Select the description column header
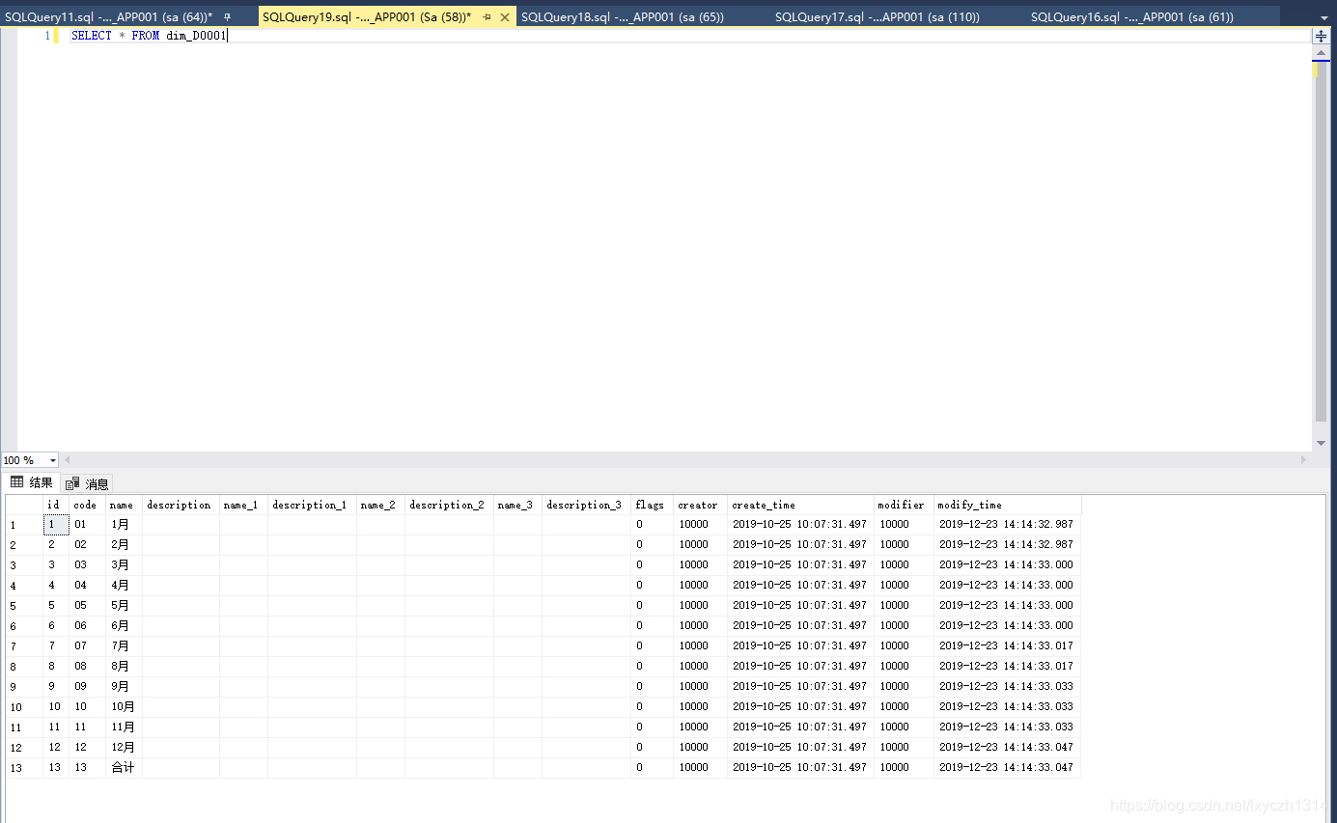Image resolution: width=1337 pixels, height=823 pixels. [181, 505]
